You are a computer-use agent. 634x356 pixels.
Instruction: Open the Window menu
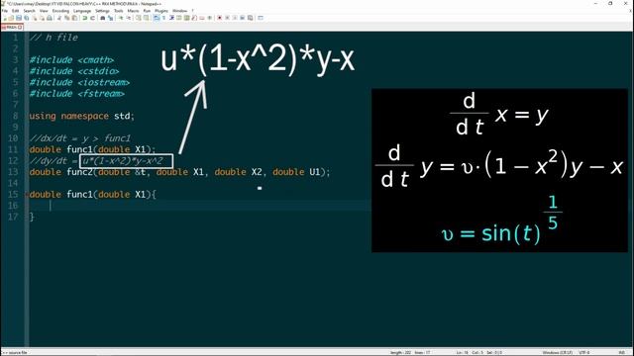(x=180, y=11)
